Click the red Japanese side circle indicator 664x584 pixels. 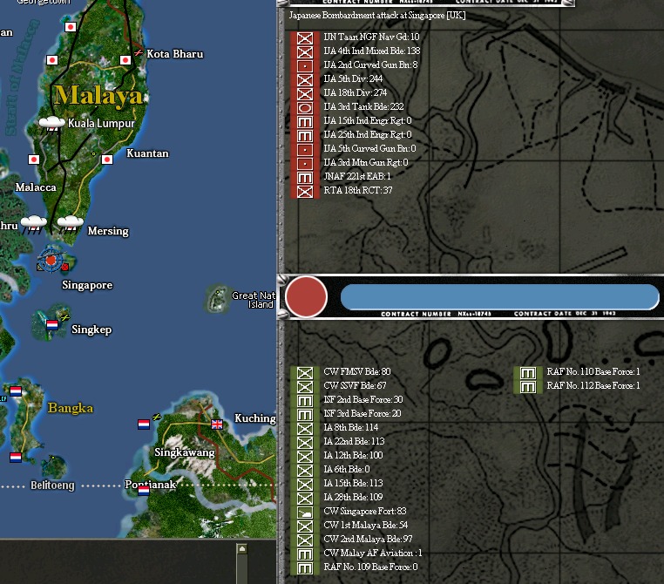[306, 296]
